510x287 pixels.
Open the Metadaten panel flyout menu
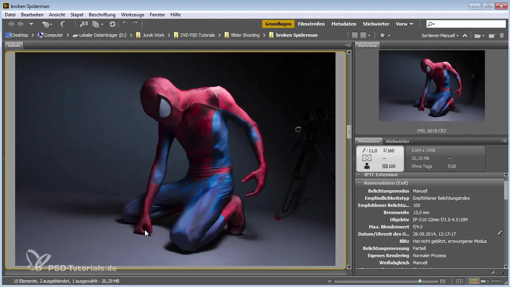(x=504, y=141)
